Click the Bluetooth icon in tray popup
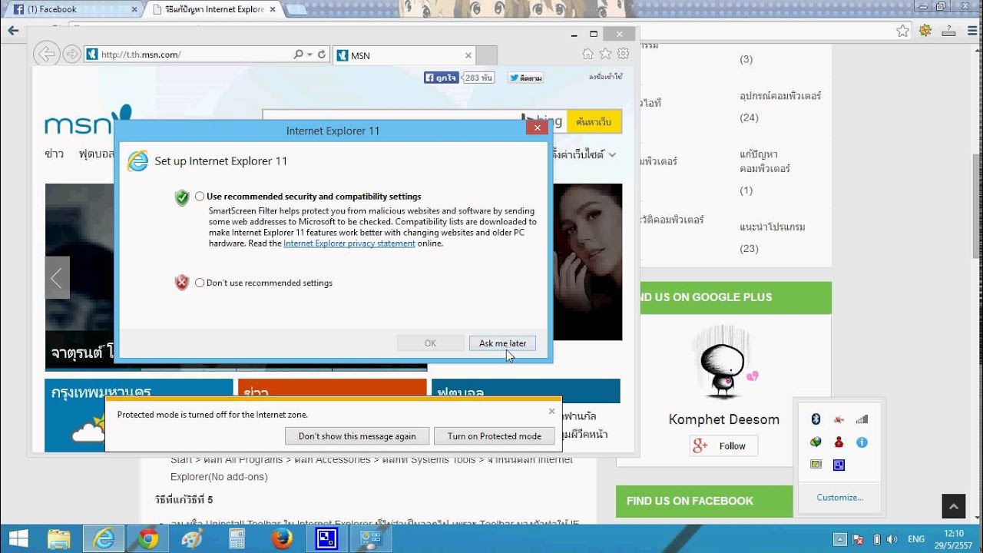Image resolution: width=983 pixels, height=553 pixels. [816, 419]
